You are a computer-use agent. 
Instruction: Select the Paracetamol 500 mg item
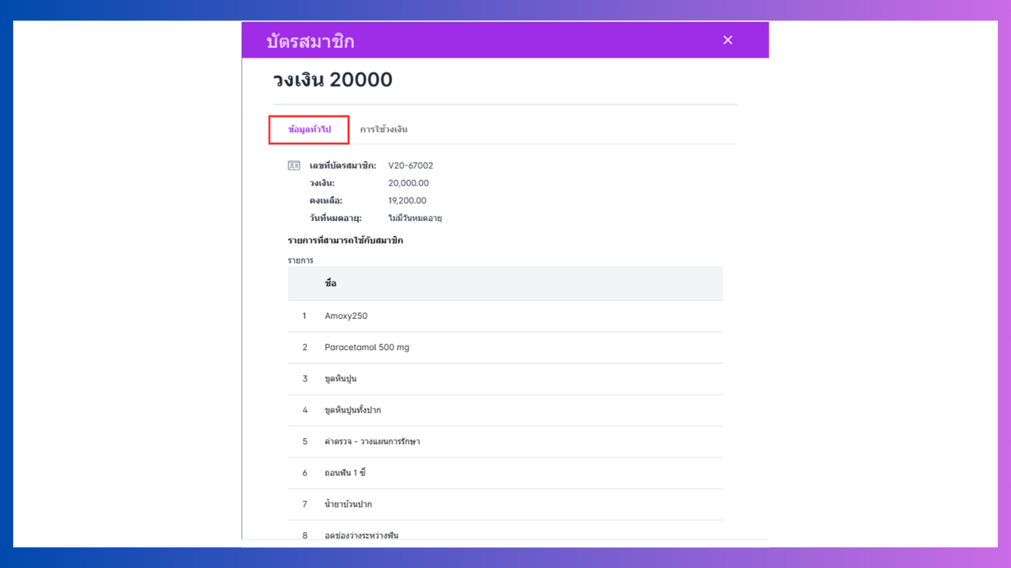point(367,347)
